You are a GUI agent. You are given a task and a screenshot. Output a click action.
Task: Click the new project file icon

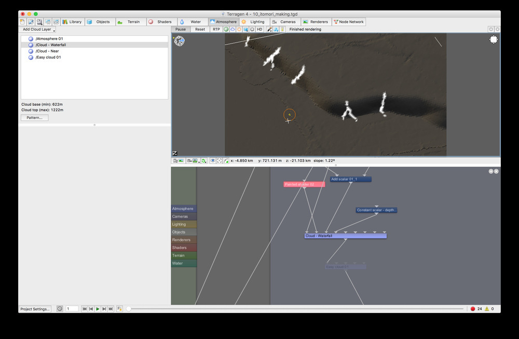click(x=22, y=22)
